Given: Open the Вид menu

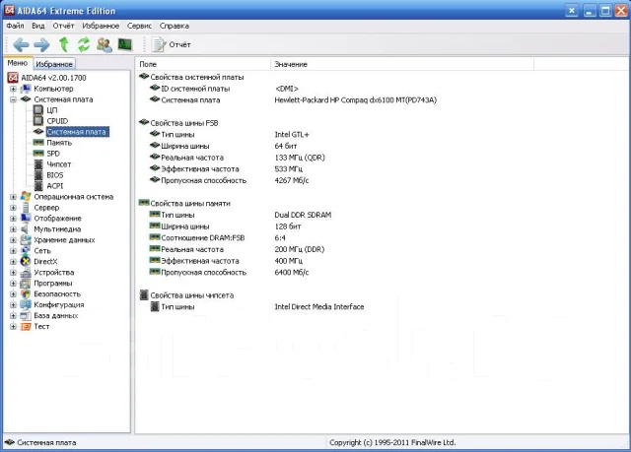Looking at the screenshot, I should click(x=38, y=26).
